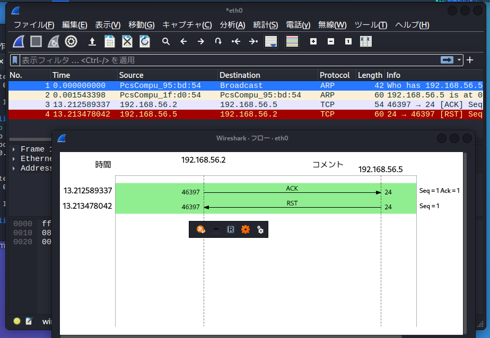Toggle packet list colorization
The width and height of the screenshot is (490, 338).
pyautogui.click(x=292, y=41)
